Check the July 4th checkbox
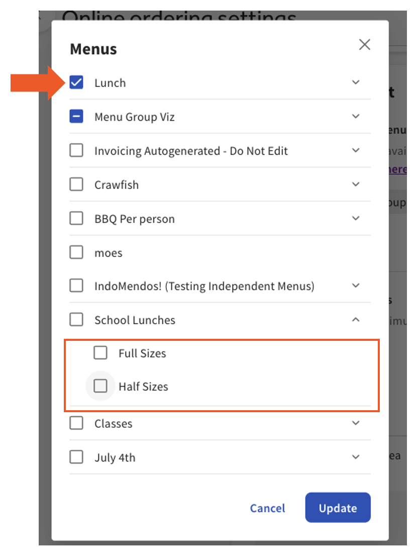419x560 pixels. [x=76, y=457]
